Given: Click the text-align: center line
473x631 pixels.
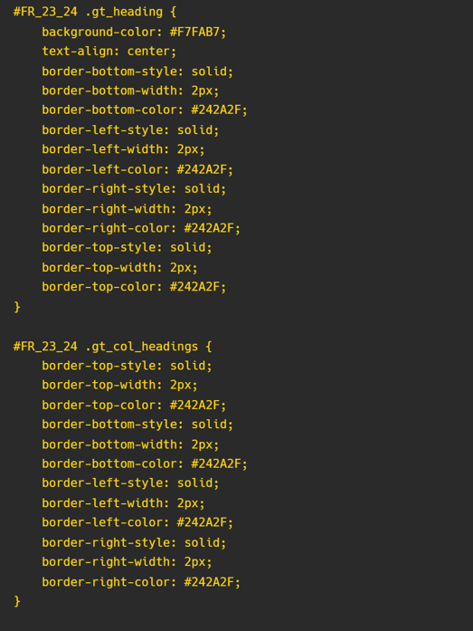Looking at the screenshot, I should 109,51.
